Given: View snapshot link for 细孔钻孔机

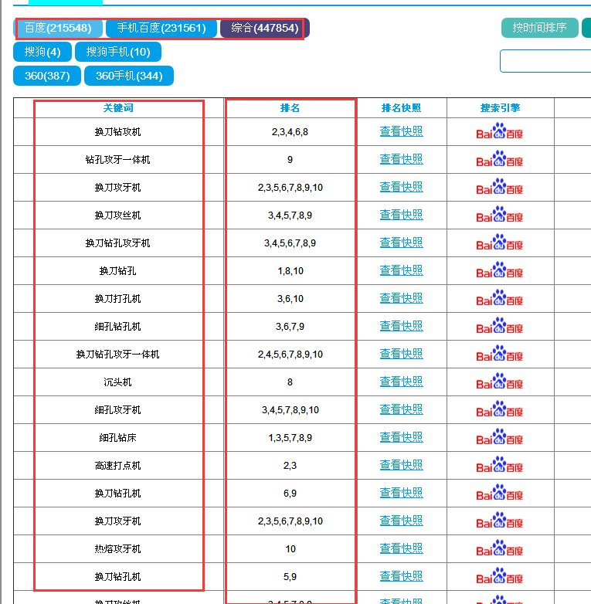Looking at the screenshot, I should click(x=401, y=326).
